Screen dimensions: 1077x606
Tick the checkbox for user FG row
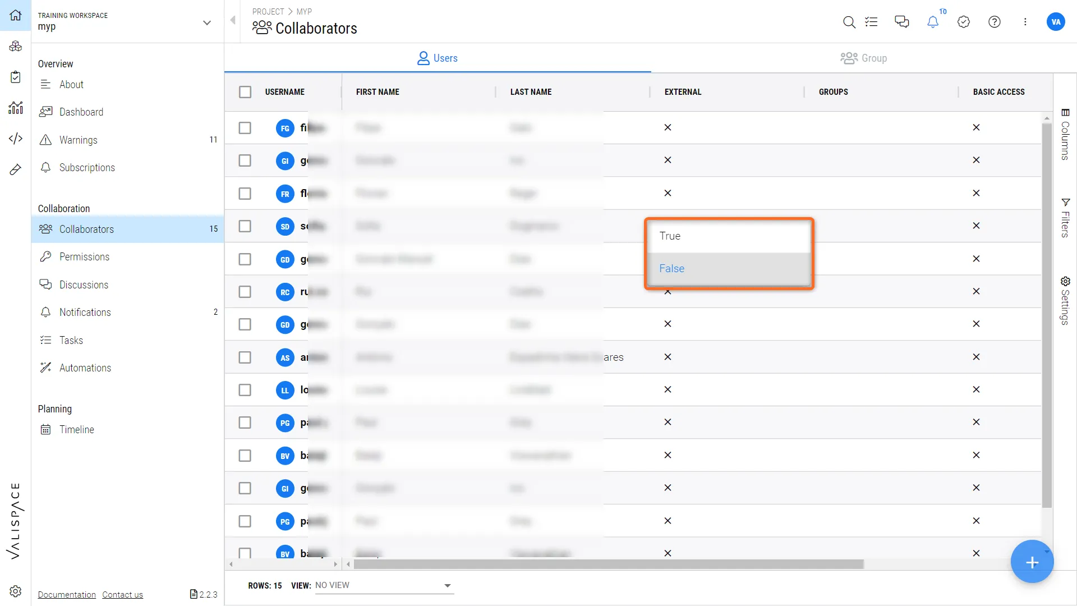pos(245,128)
